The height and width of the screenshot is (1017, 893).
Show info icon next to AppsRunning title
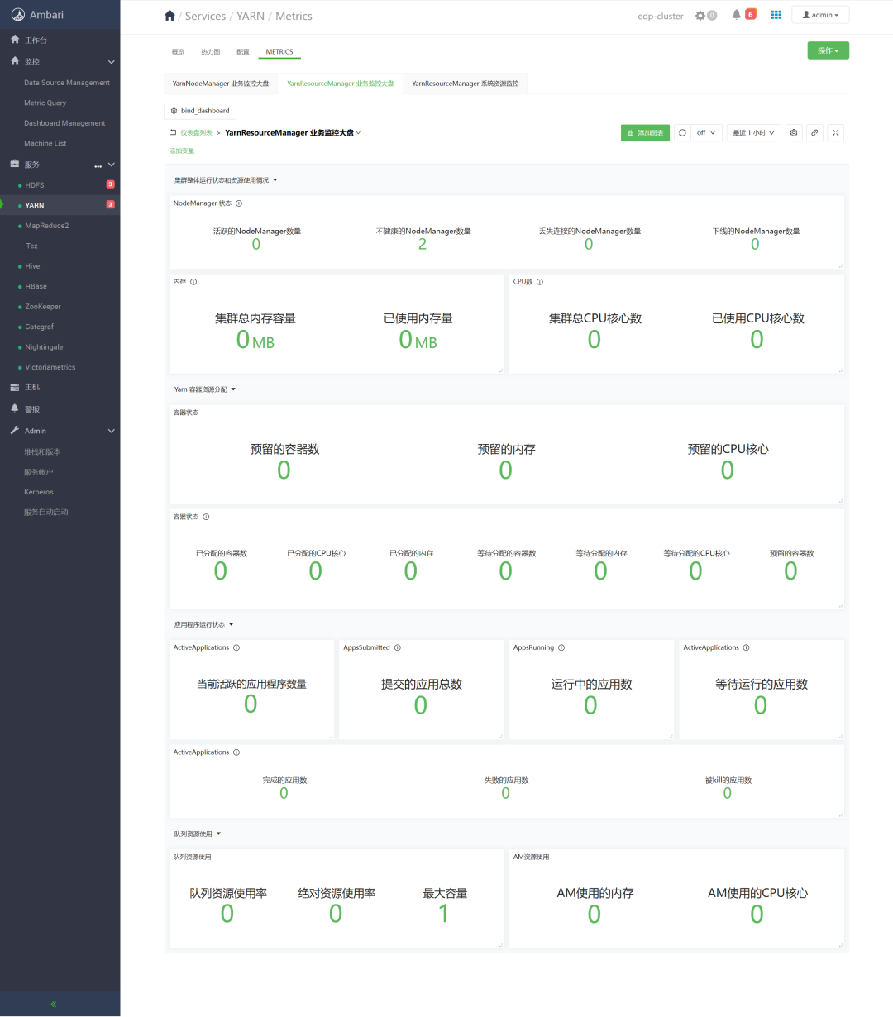point(561,648)
